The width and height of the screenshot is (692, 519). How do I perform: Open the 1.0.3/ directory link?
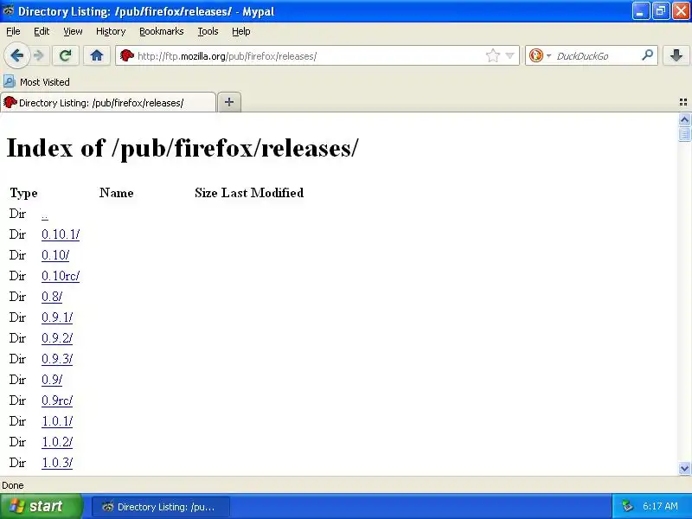point(57,463)
